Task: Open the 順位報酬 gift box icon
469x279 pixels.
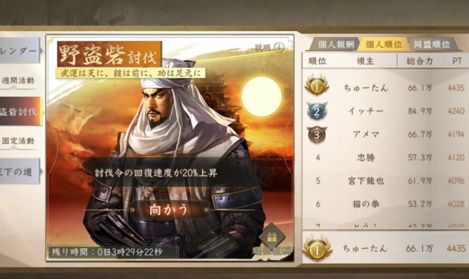Action: coord(271,237)
